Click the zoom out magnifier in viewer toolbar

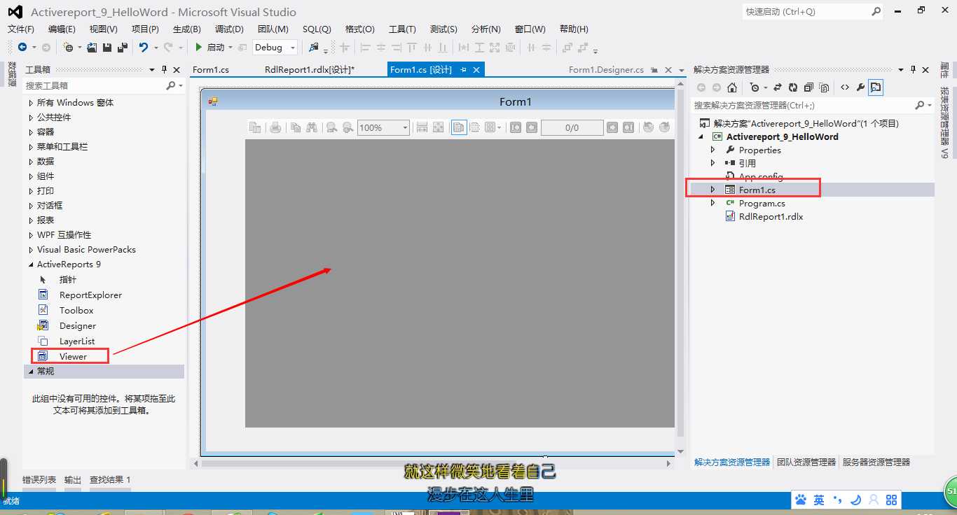331,127
